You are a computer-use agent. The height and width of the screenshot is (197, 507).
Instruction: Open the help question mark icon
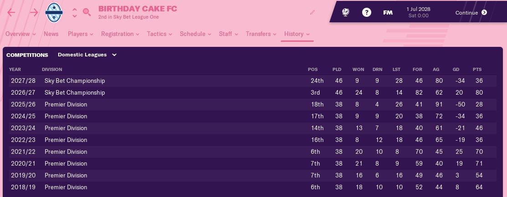(x=367, y=13)
